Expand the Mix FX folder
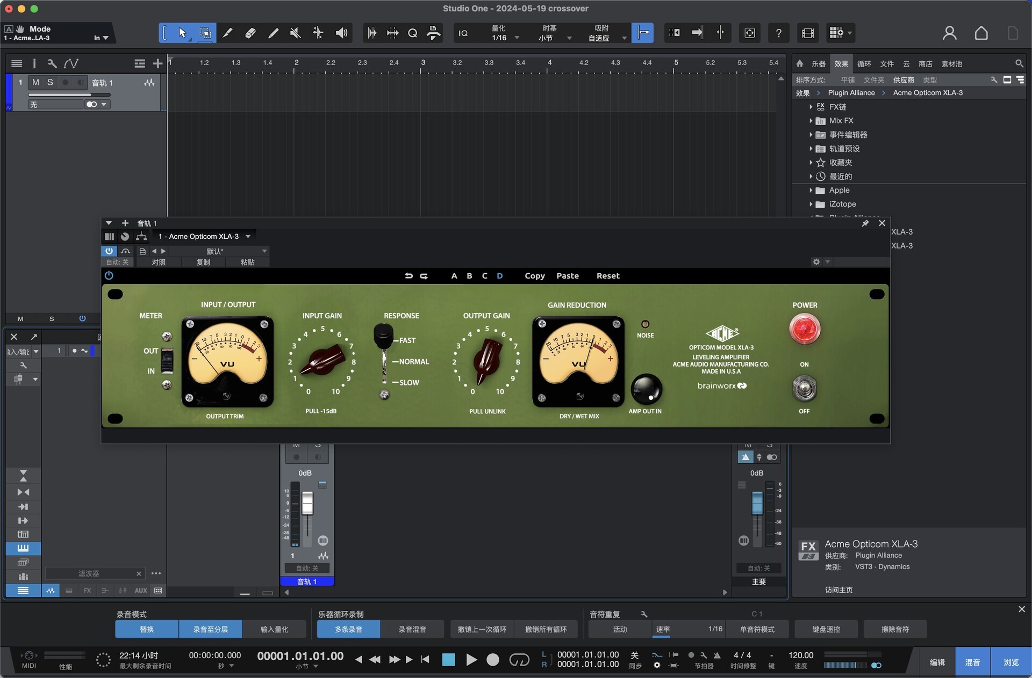This screenshot has height=678, width=1032. [811, 121]
